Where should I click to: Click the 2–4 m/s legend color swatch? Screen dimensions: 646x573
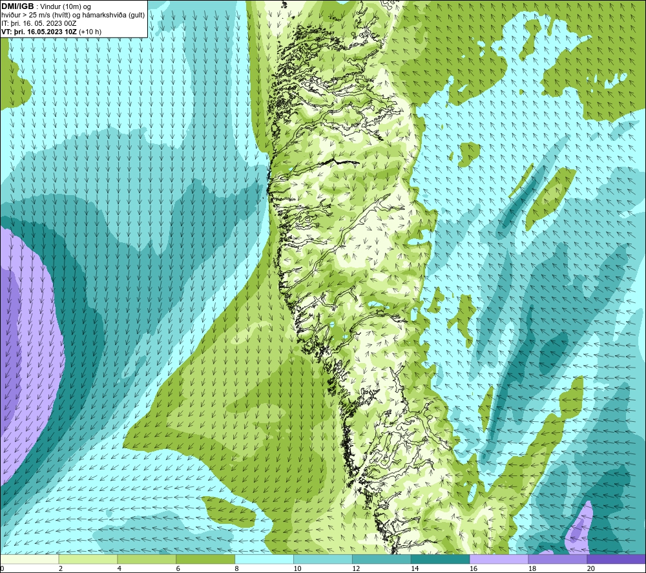tap(88, 559)
